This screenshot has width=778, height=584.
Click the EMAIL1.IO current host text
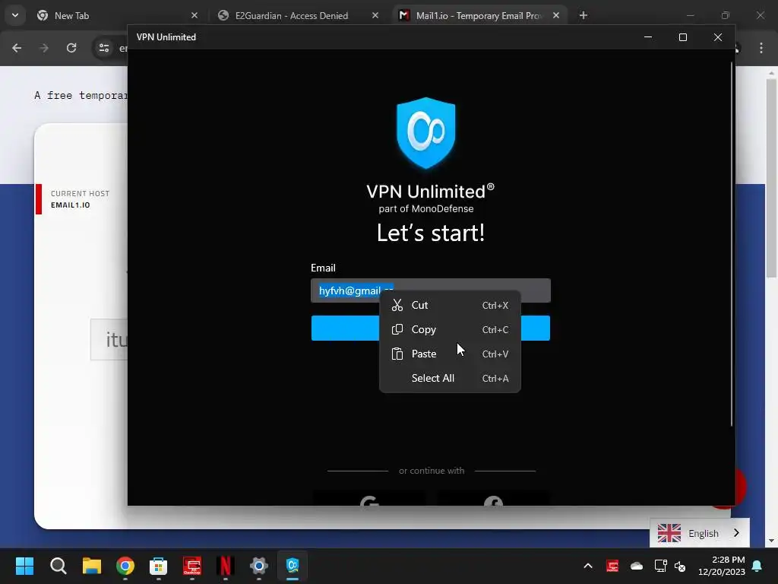pos(71,205)
